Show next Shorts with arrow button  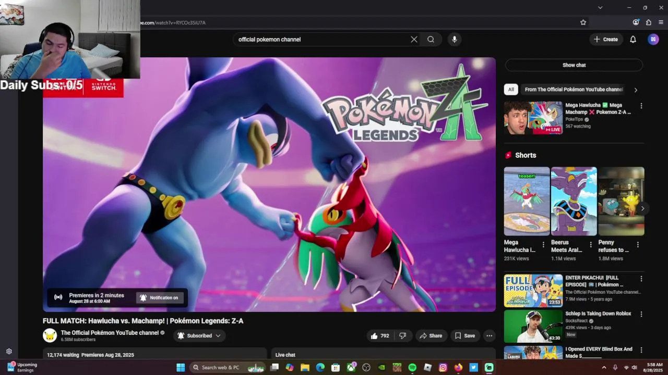point(642,208)
